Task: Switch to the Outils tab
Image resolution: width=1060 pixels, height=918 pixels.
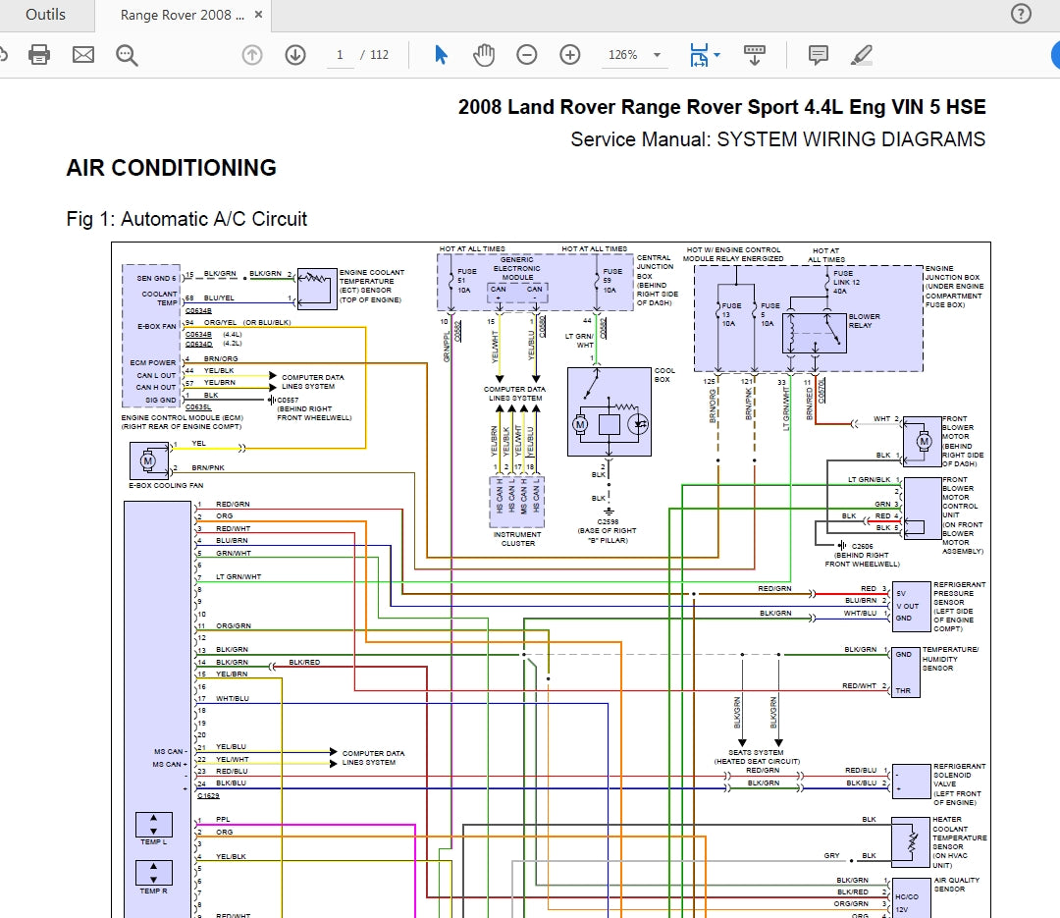Action: pos(46,15)
